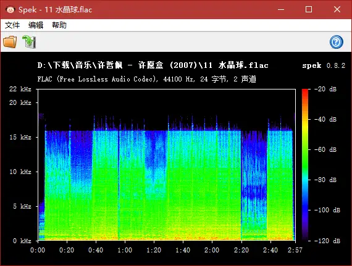
Task: Click the 2:57 end time label
Action: [295, 250]
